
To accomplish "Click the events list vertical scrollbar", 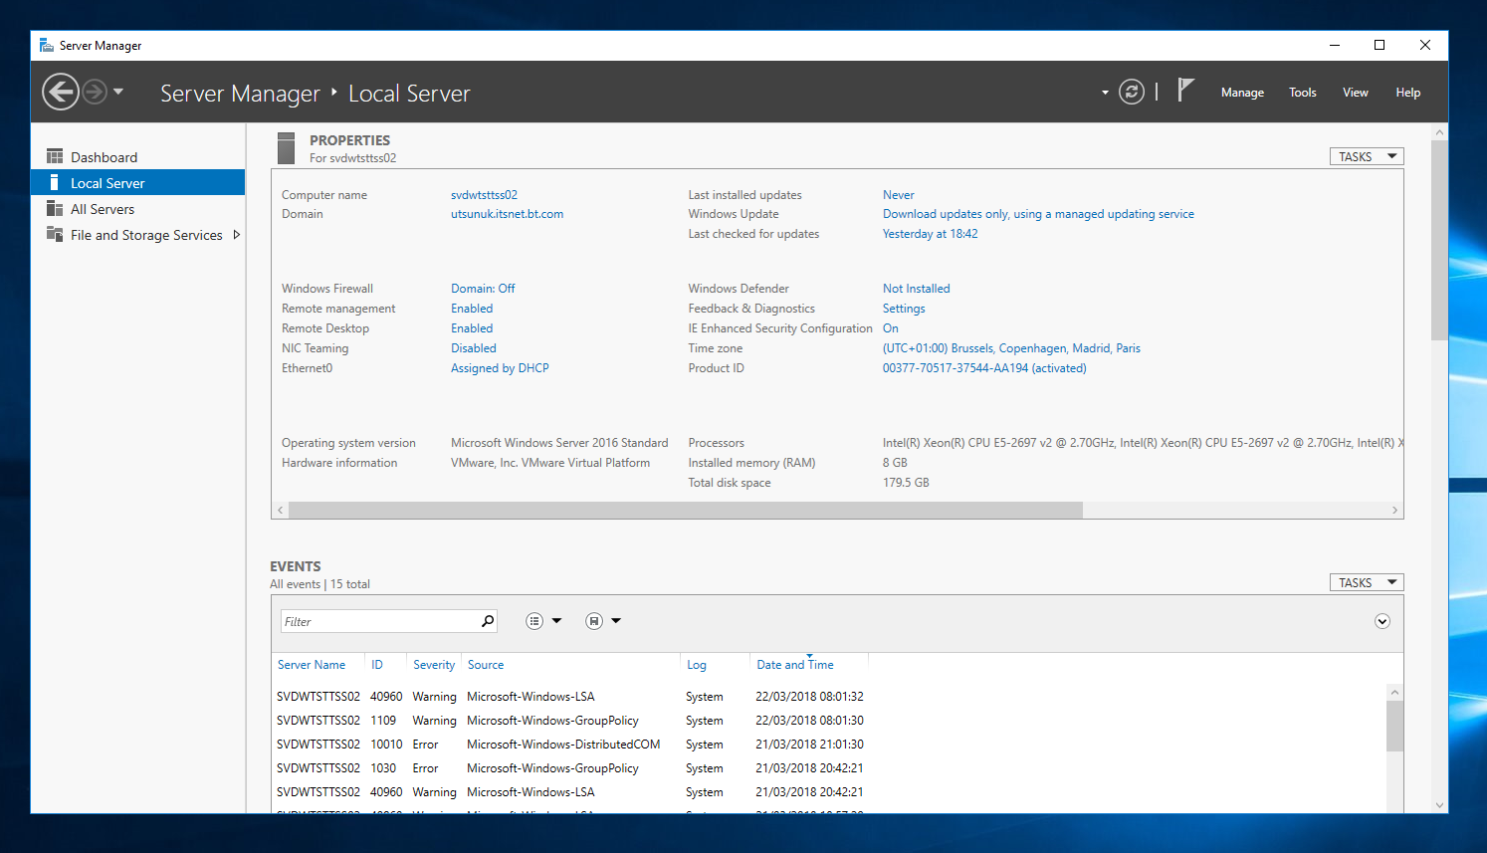I will (1394, 727).
